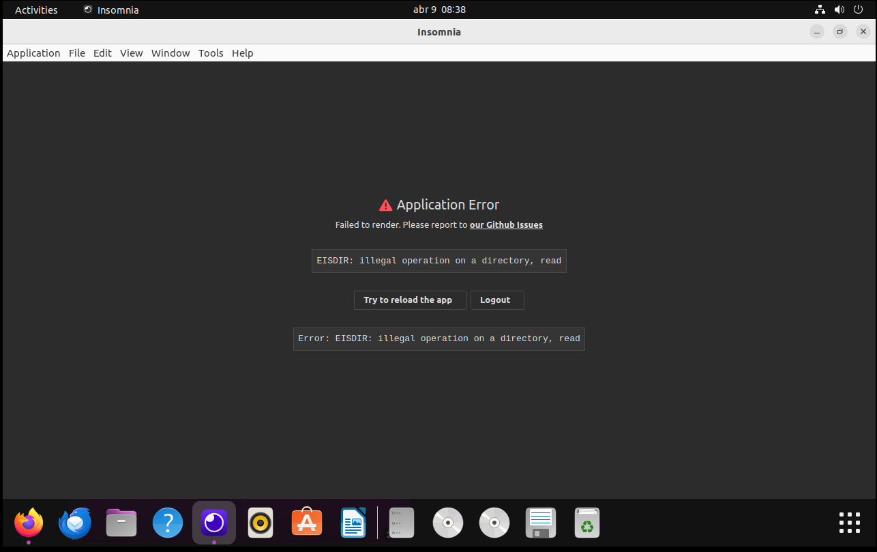Click the network status icon

pyautogui.click(x=820, y=10)
